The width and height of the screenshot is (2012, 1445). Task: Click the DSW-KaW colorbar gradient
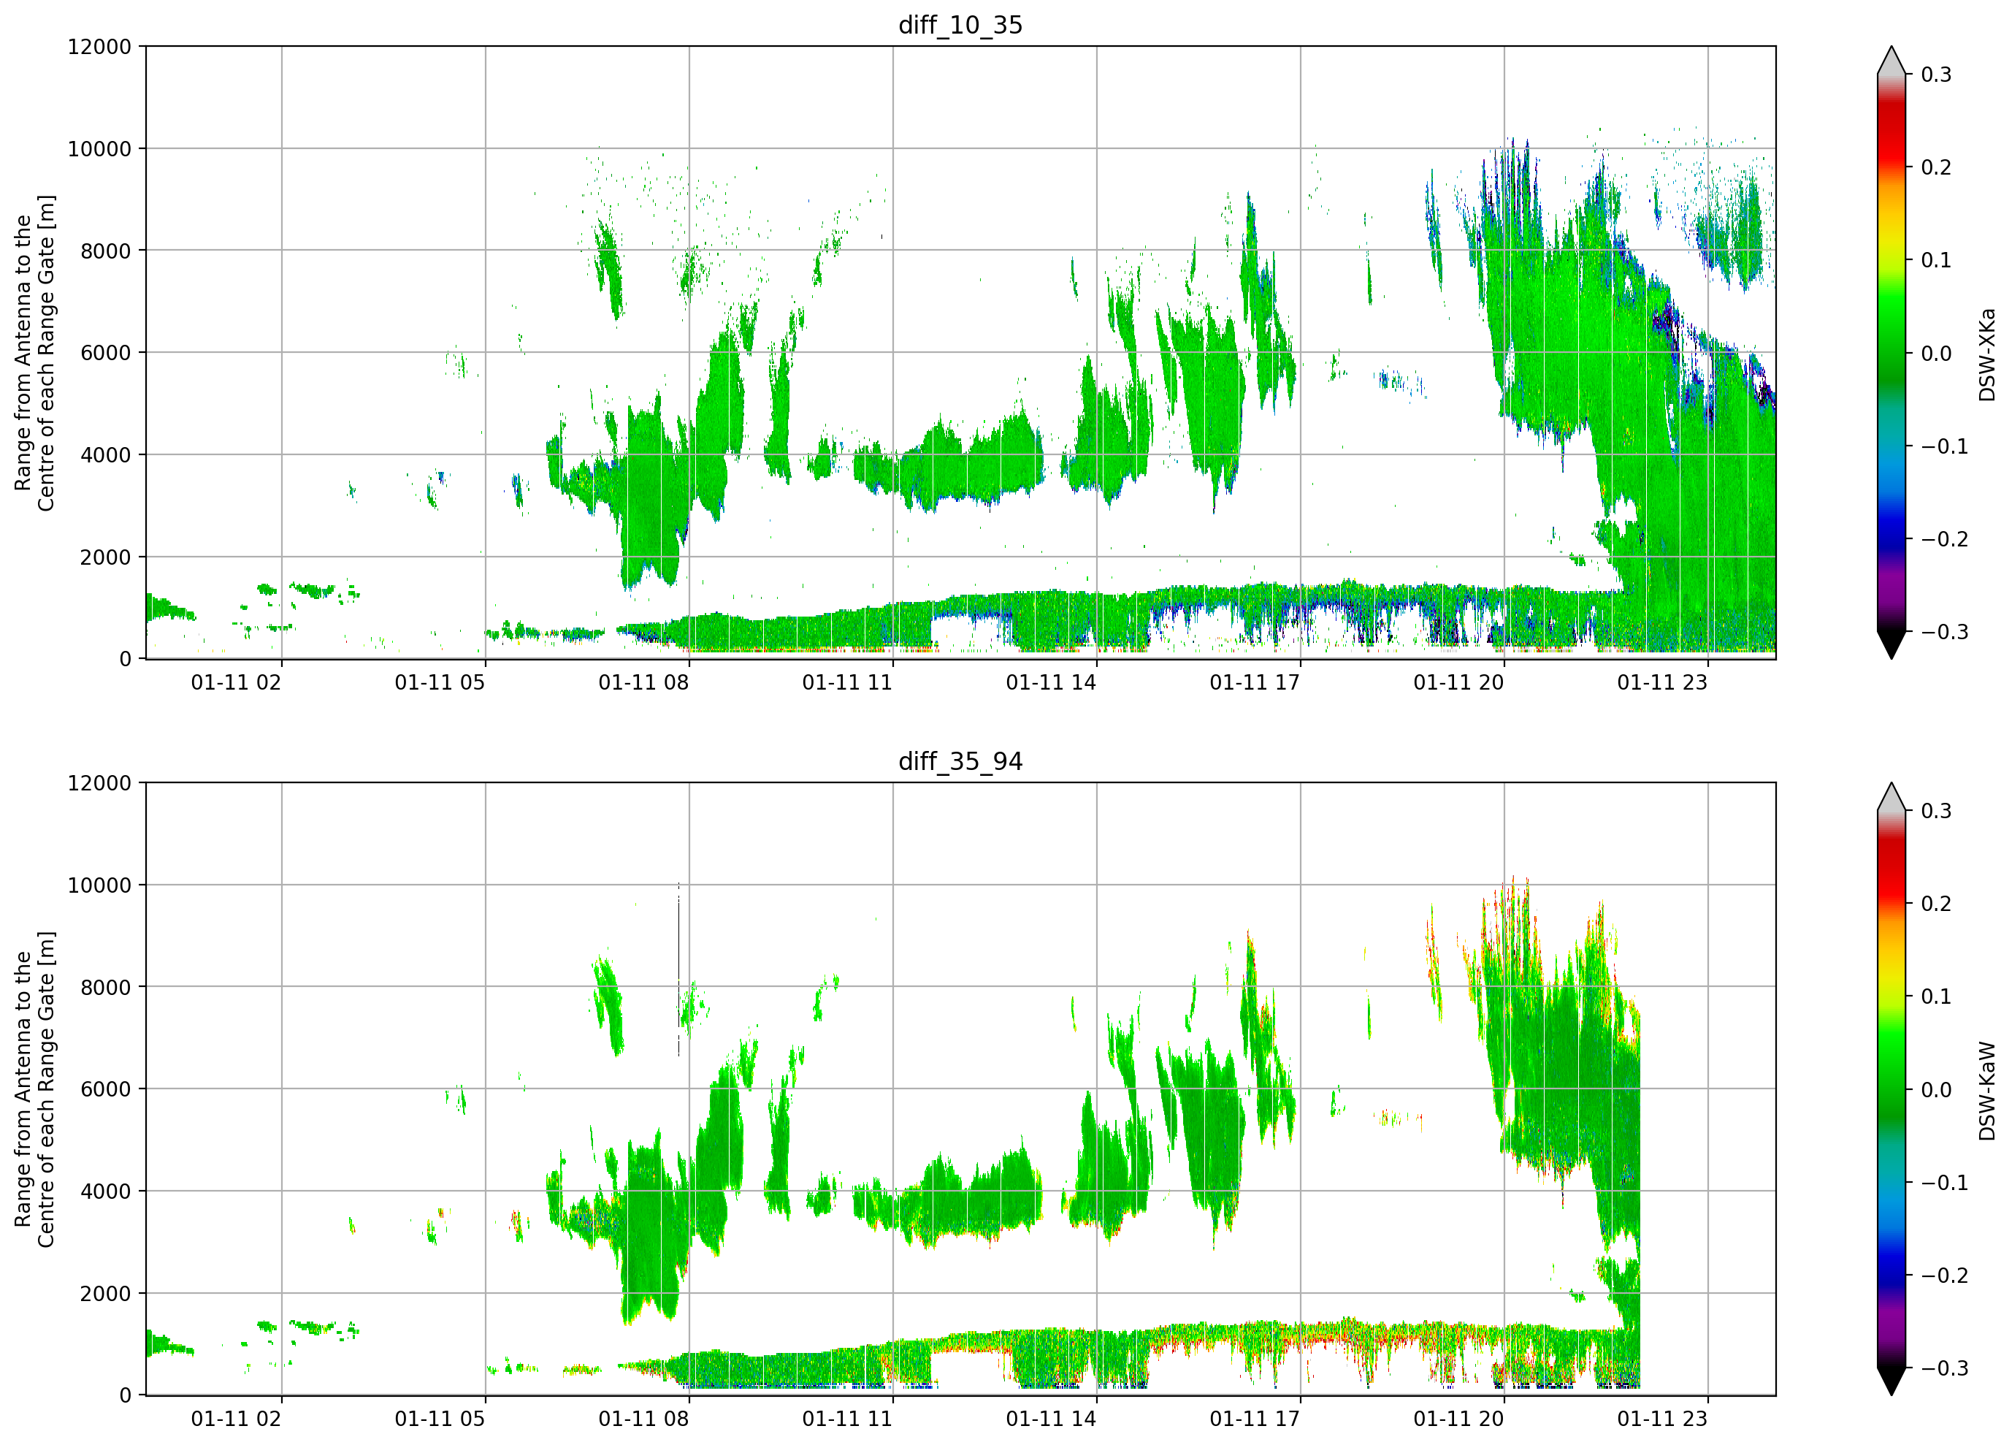[1891, 1089]
